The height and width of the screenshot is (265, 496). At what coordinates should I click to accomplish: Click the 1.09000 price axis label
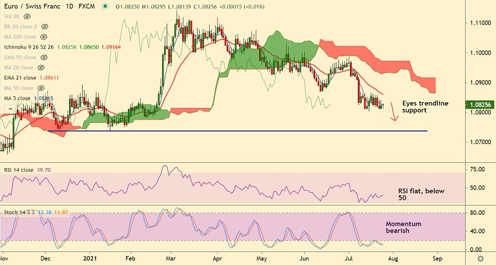[x=480, y=83]
